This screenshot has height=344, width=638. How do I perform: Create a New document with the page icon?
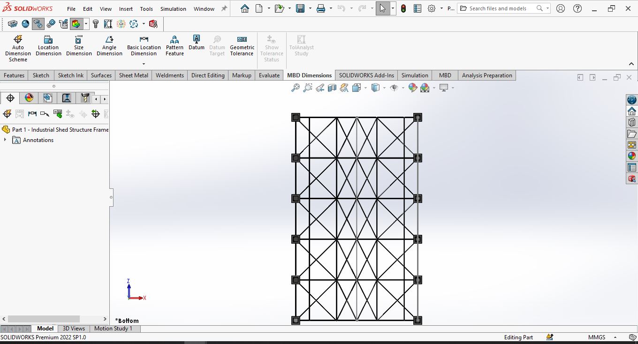tap(259, 8)
